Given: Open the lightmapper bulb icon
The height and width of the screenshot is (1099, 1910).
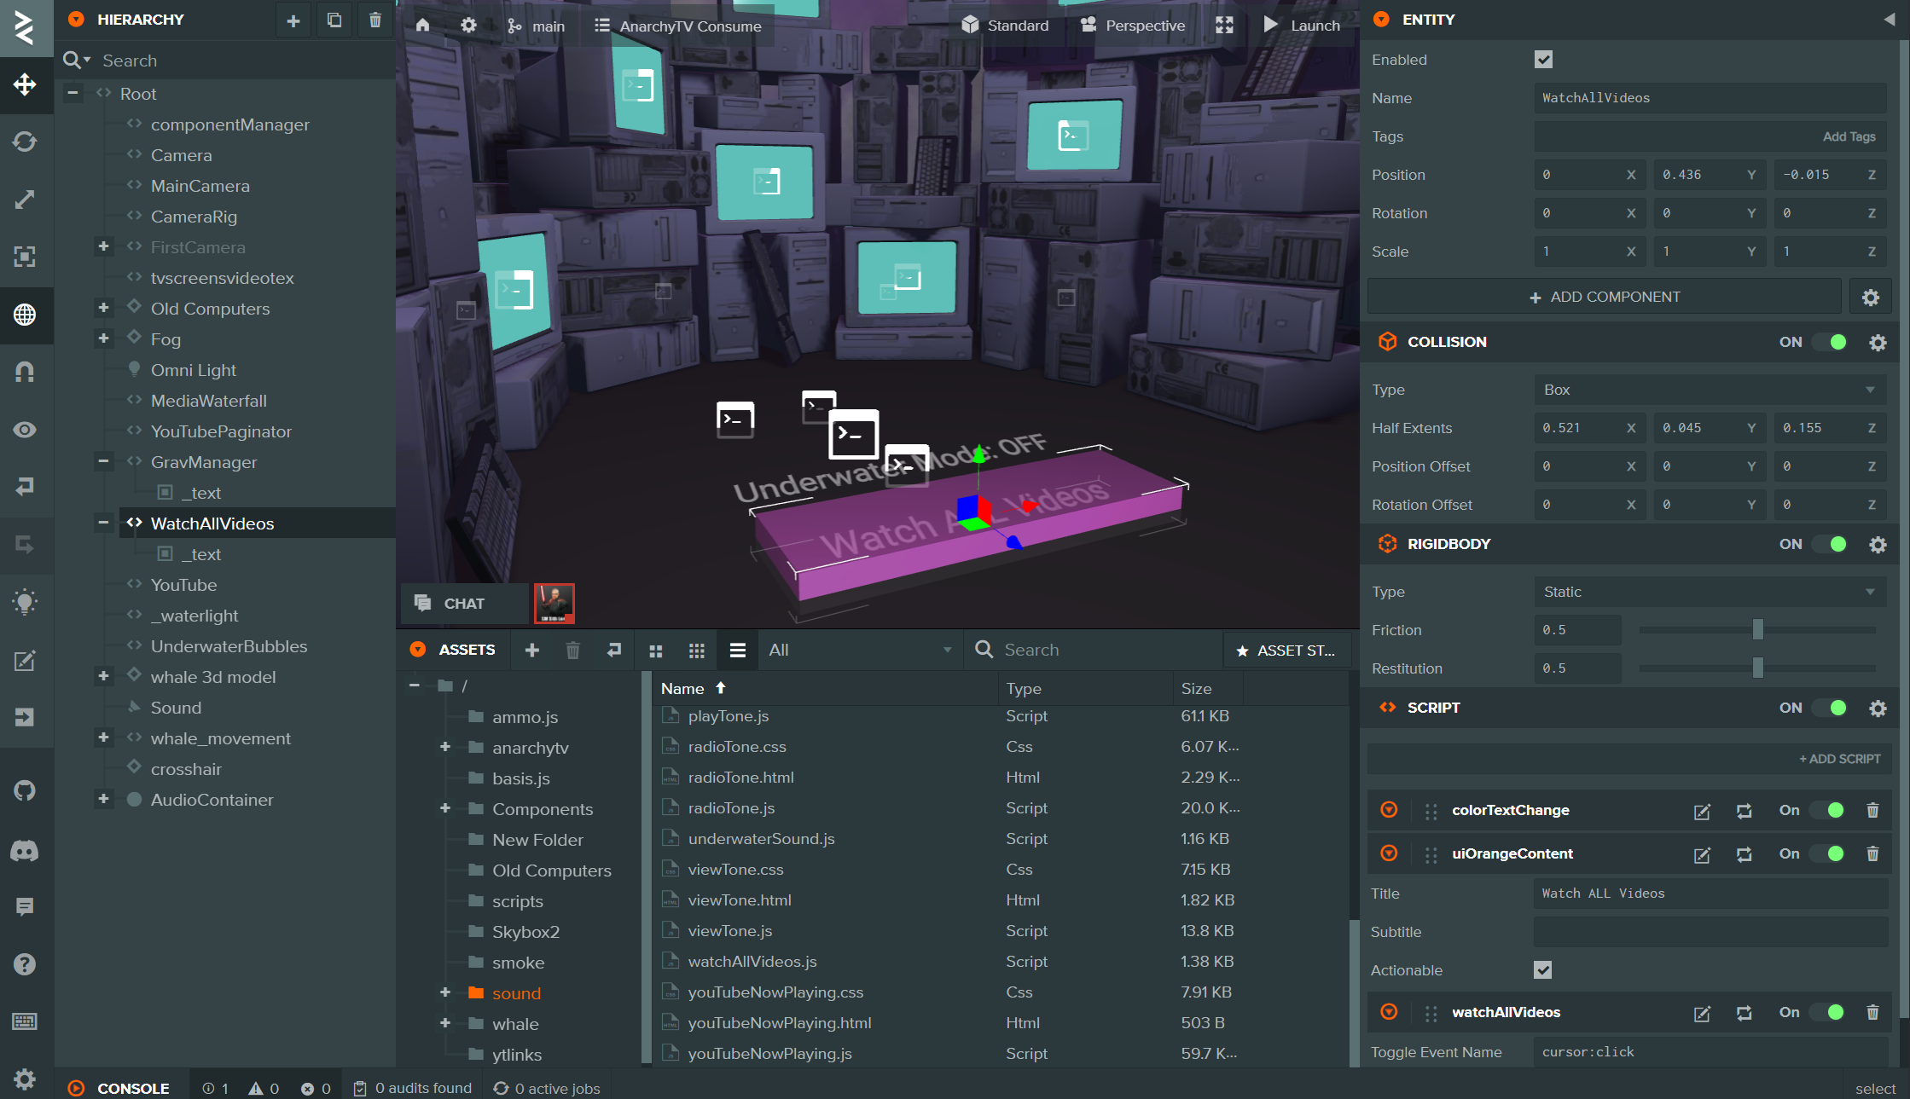Looking at the screenshot, I should tap(25, 602).
